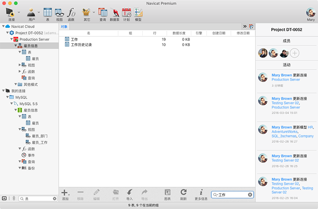The image size is (318, 209).
Task: Click the Export (导出) icon
Action: pos(144,192)
